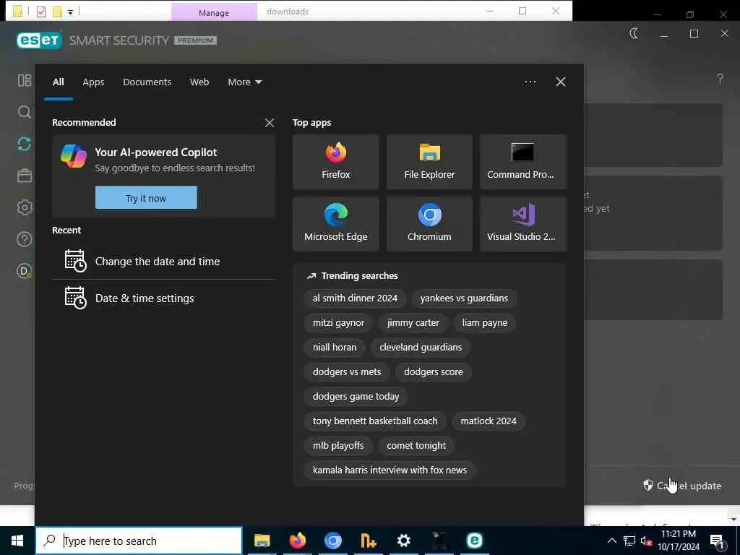
Task: Open Date & time settings
Action: 164,298
